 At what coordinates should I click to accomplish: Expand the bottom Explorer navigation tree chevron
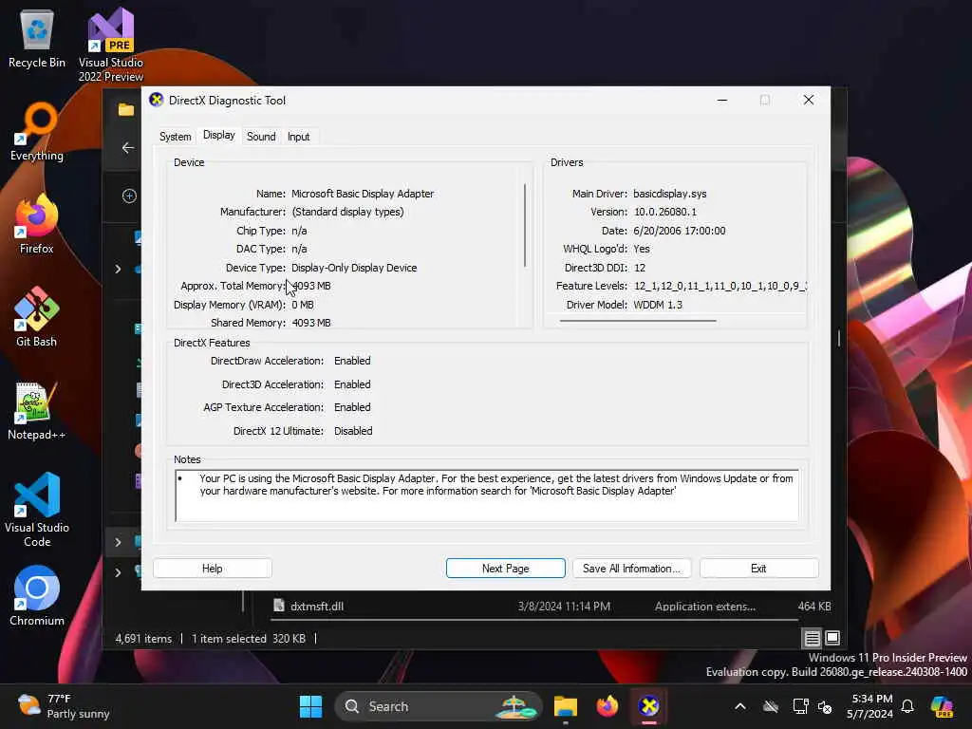pos(118,572)
